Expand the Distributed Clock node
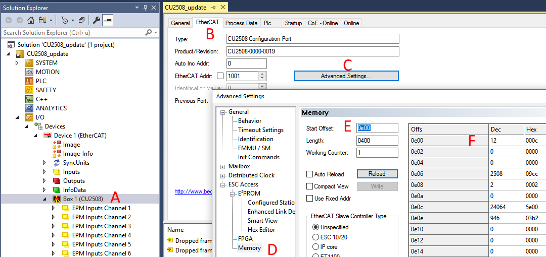546x257 pixels. click(223, 175)
